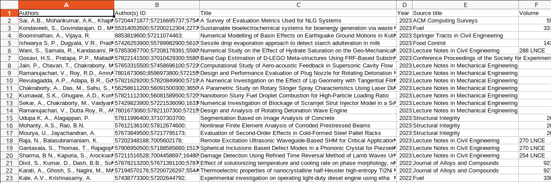Select column D header
Viewport: 551px width, 183px height.
pyautogui.click(x=404, y=5)
